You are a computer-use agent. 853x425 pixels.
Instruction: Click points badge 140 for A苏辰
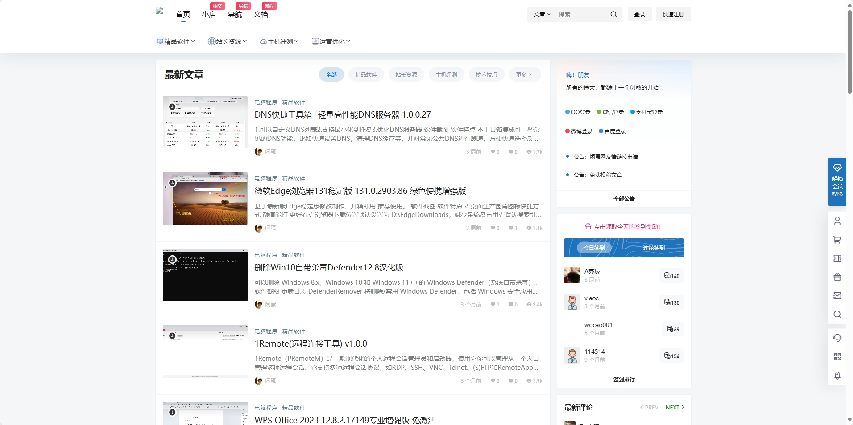click(671, 276)
